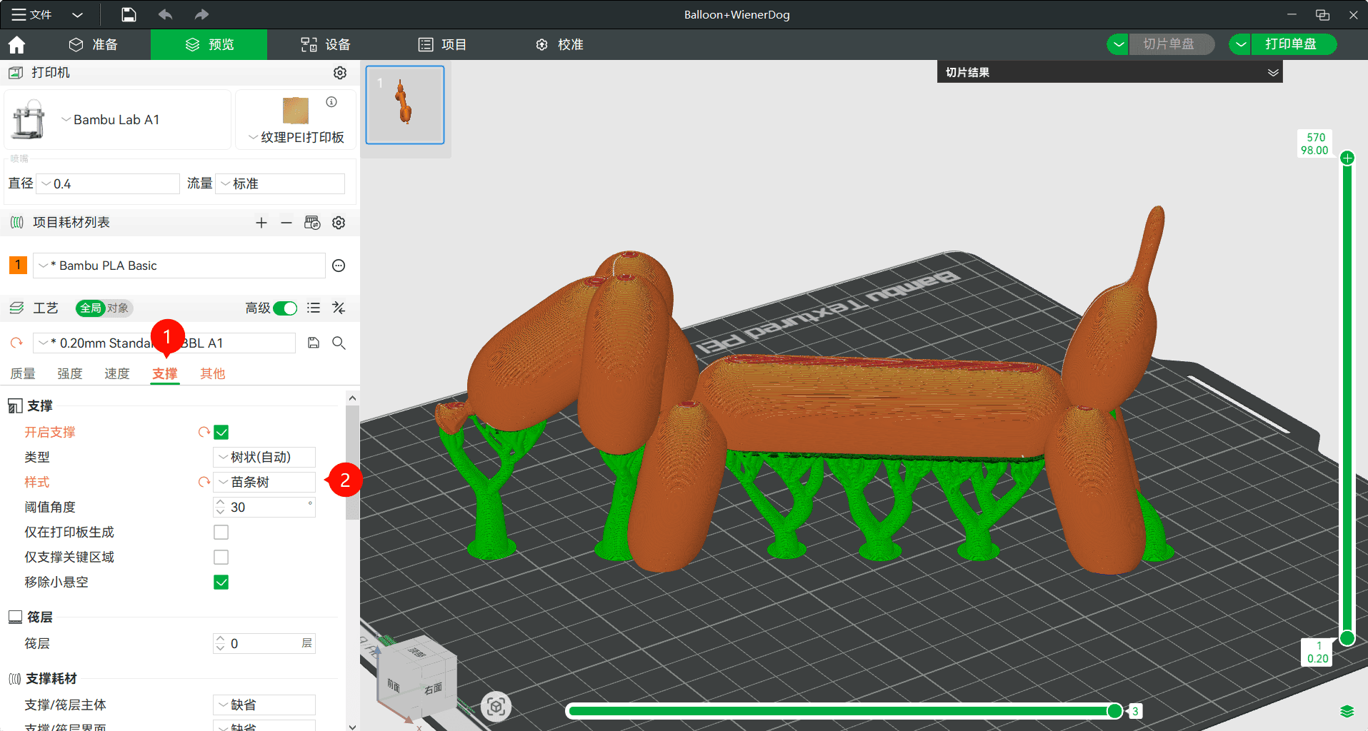Open 流量 标准 dropdown
The height and width of the screenshot is (731, 1368).
point(280,183)
